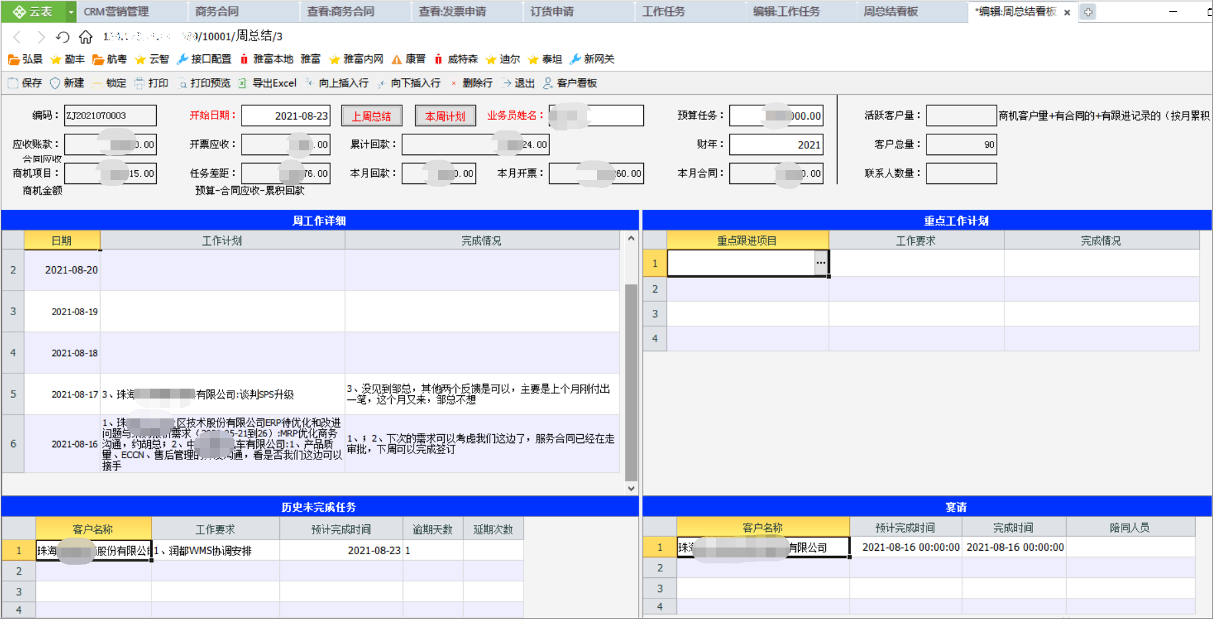
Task: Print the form with 打印
Action: click(152, 83)
